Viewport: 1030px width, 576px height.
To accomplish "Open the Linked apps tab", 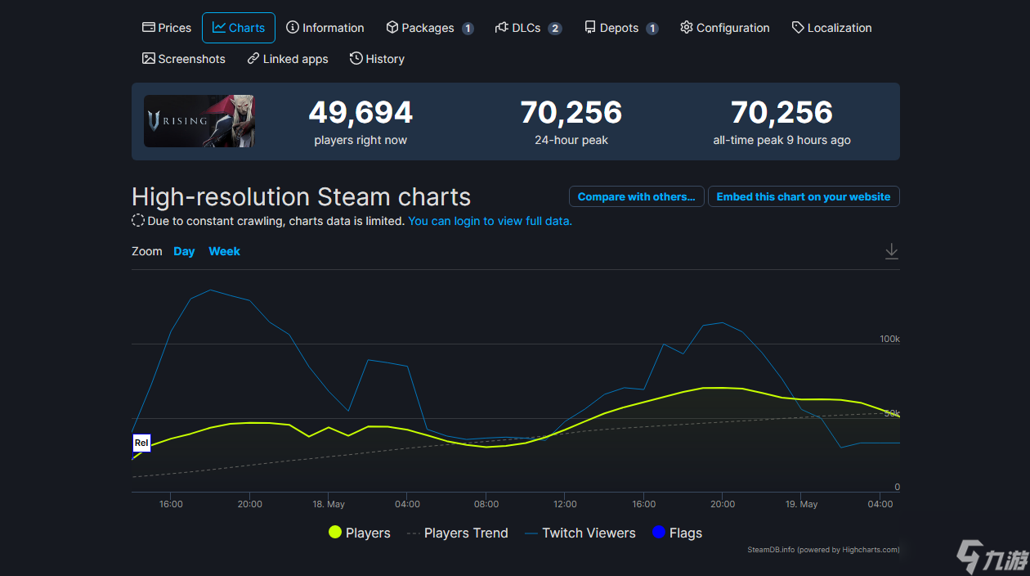I will tap(288, 59).
